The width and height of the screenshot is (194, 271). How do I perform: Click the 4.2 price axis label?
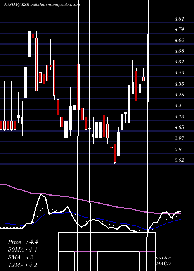pos(178,106)
